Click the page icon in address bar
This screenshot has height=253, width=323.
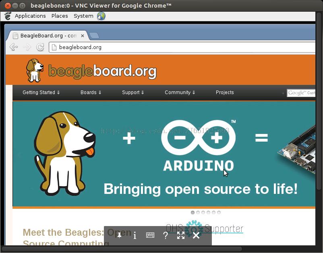(x=54, y=47)
